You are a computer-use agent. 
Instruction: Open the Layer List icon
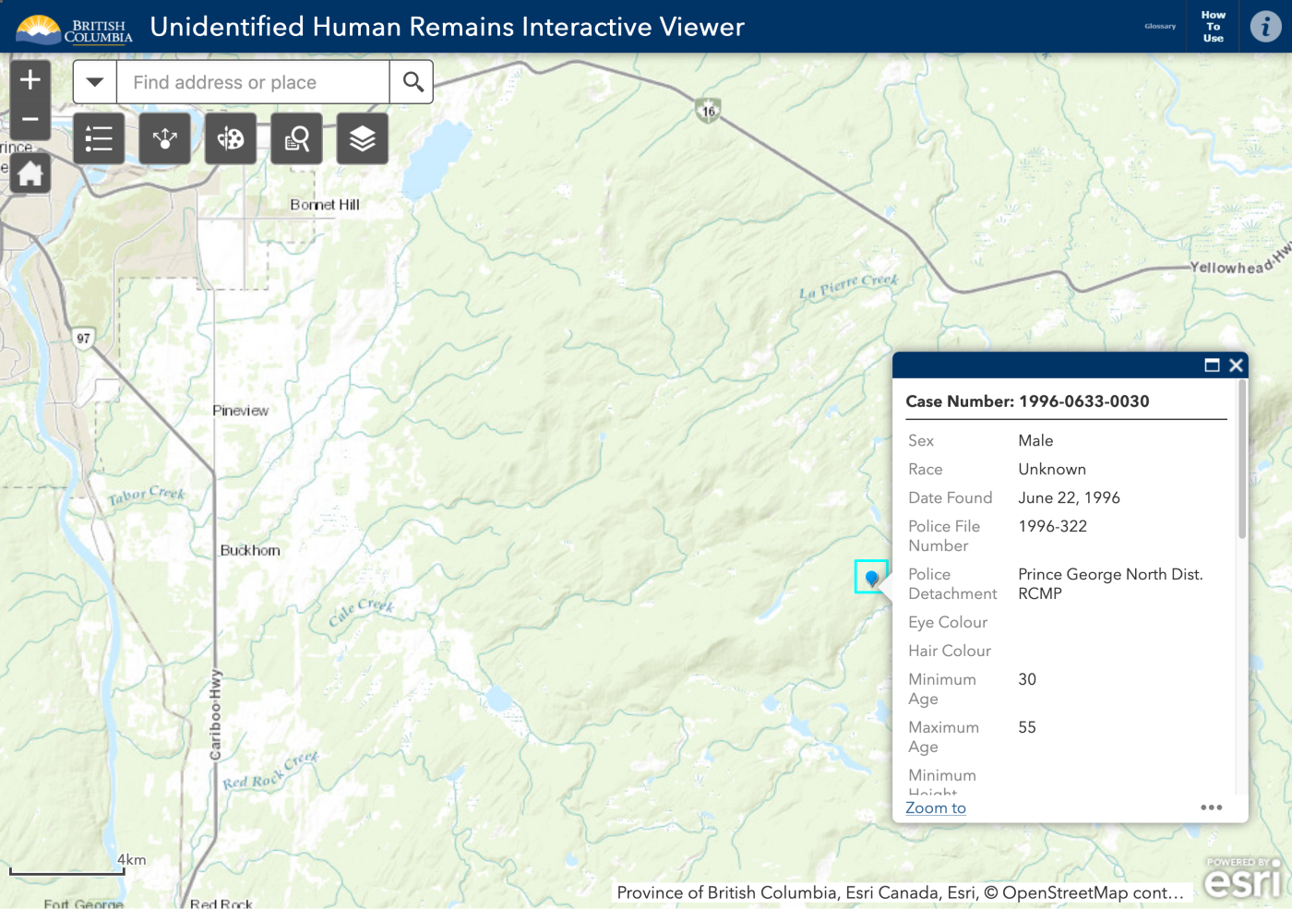[x=362, y=138]
